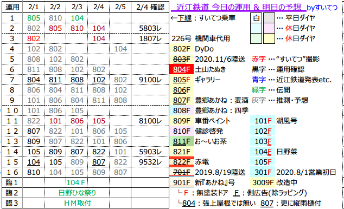Select the 103F legend cell

coord(263,141)
